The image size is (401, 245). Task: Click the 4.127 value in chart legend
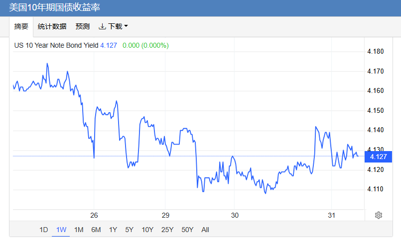point(109,45)
